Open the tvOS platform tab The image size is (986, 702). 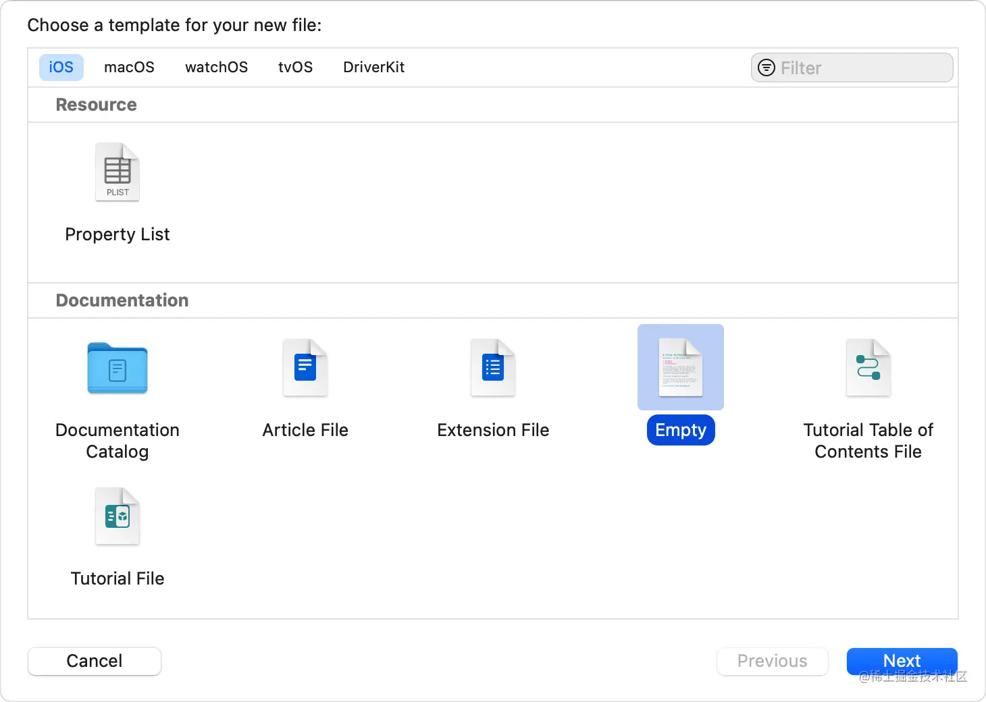click(295, 67)
